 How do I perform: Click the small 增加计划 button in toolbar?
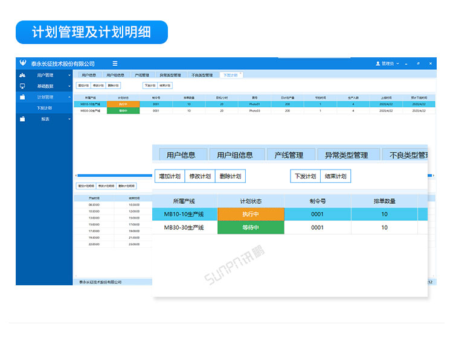point(83,86)
